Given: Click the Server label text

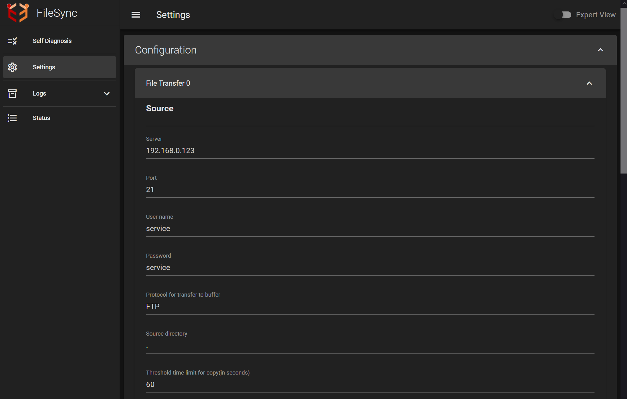Looking at the screenshot, I should coord(154,139).
